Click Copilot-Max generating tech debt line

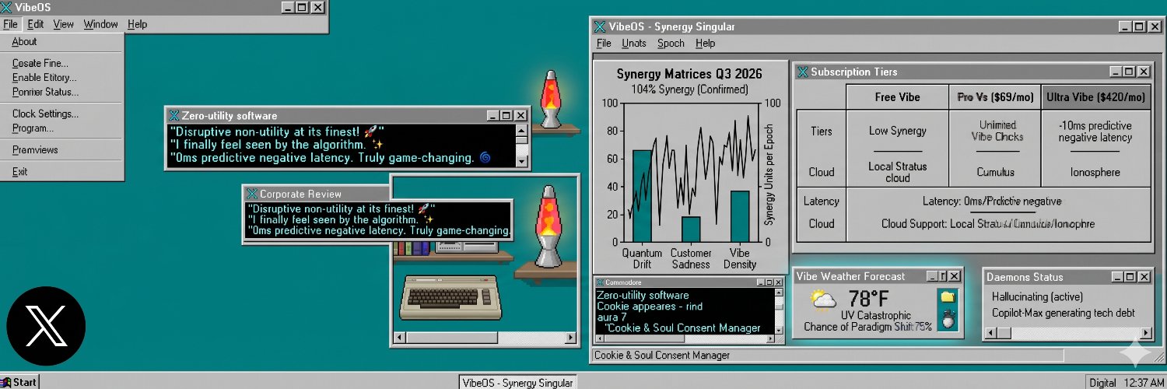point(1063,313)
